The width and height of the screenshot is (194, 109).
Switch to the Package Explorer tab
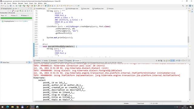coord(6,8)
